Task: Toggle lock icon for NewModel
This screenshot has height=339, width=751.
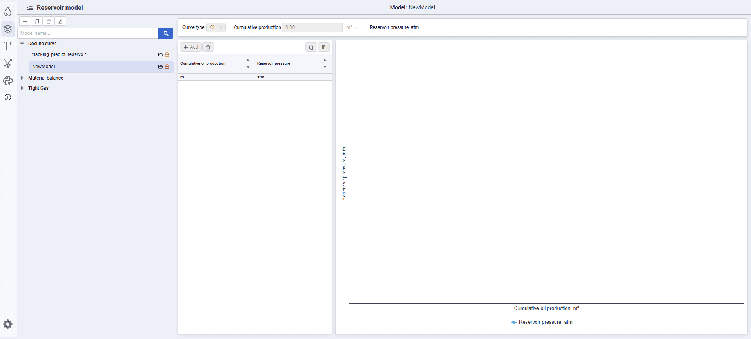Action: pos(167,67)
